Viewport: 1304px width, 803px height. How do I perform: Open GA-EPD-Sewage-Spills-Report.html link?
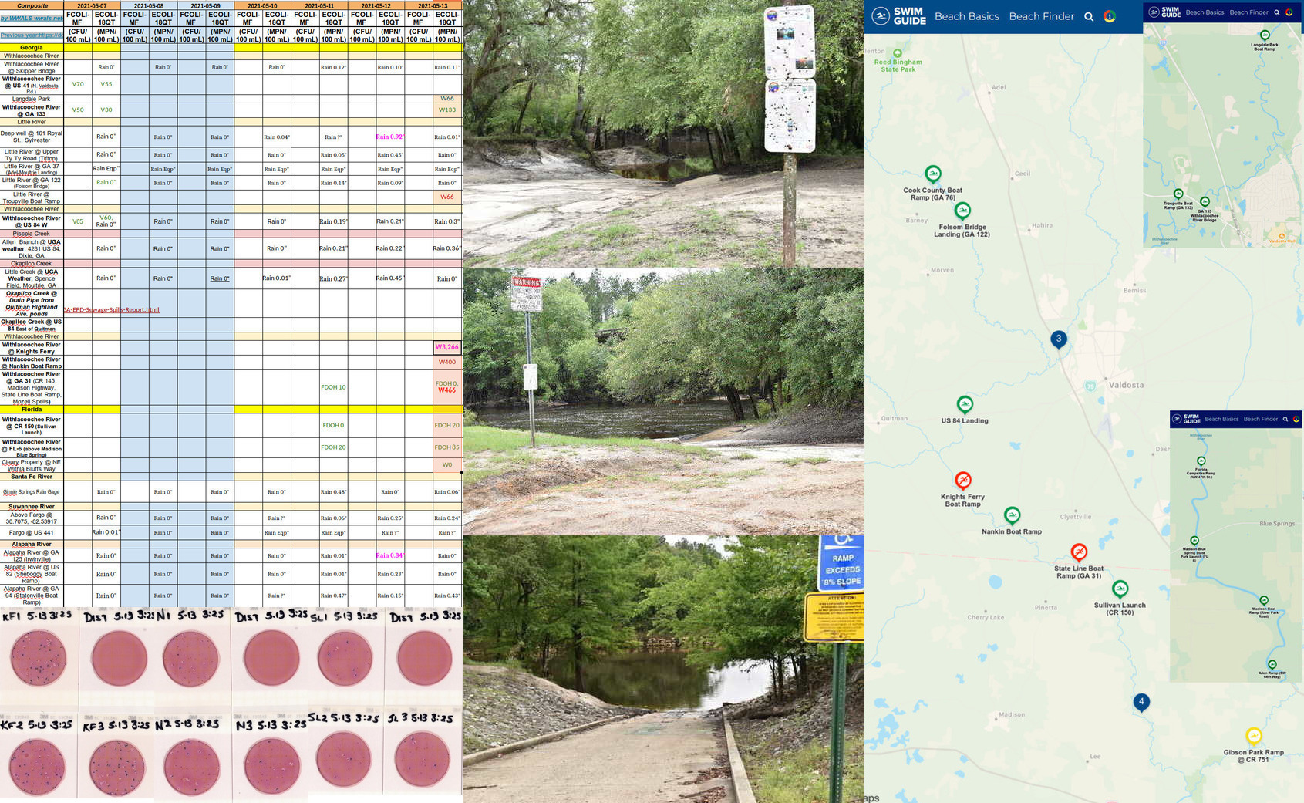point(112,310)
